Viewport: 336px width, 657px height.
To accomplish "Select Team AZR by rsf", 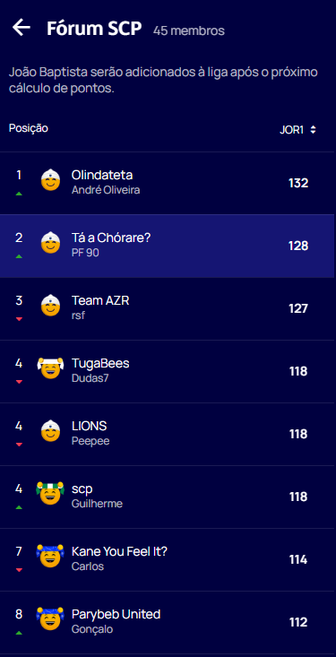I will (168, 309).
